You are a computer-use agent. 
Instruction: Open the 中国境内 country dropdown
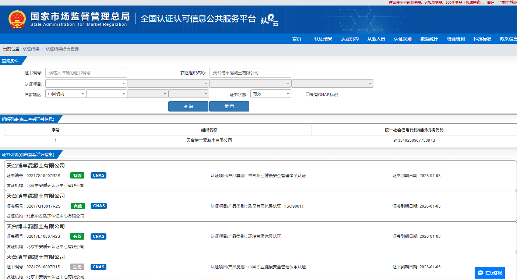click(x=66, y=94)
